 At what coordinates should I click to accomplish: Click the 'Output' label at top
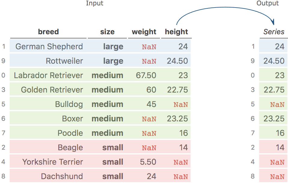tap(267, 3)
